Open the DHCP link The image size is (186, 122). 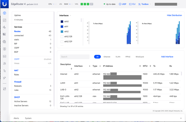point(17,97)
